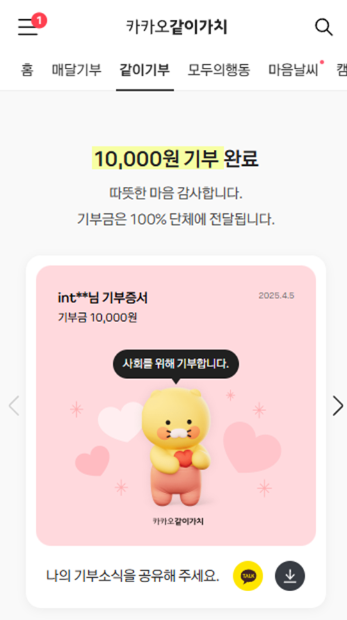347x620 pixels.
Task: Click the 사회를 위해 기부합니다 speech bubble
Action: point(176,364)
